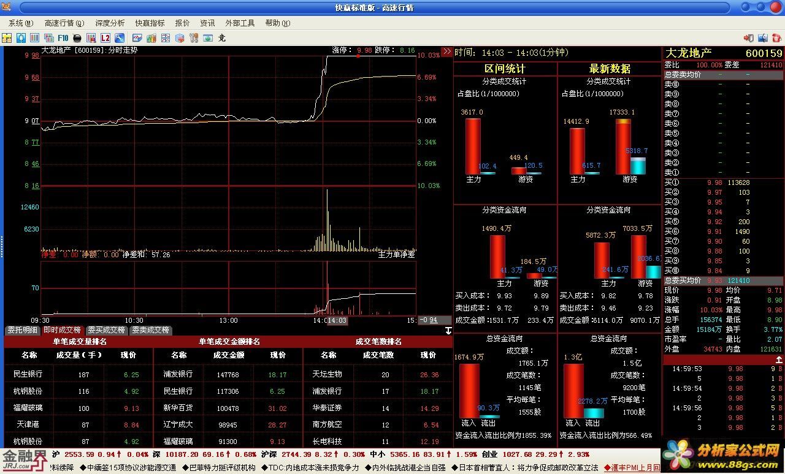Click the blue wrench settings toolbar icon

point(120,38)
